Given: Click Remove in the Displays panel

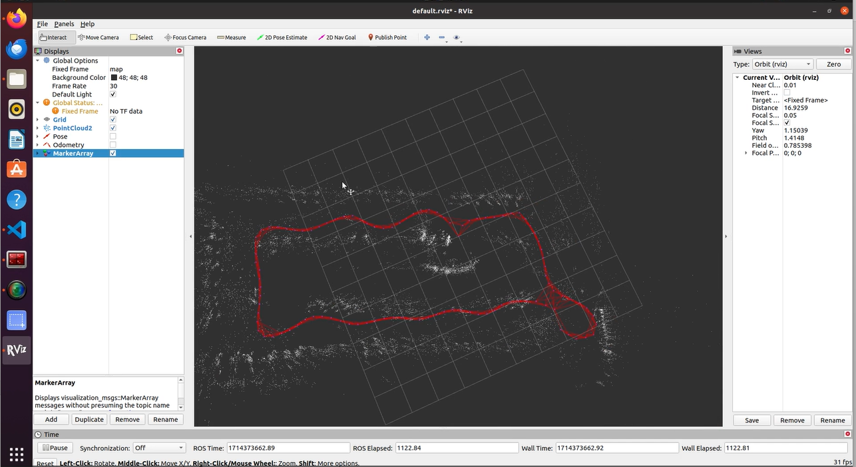Looking at the screenshot, I should pyautogui.click(x=127, y=419).
